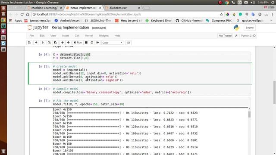The width and height of the screenshot is (276, 155).
Task: Click the 'Epoch 4/150' output line
Action: (62, 109)
